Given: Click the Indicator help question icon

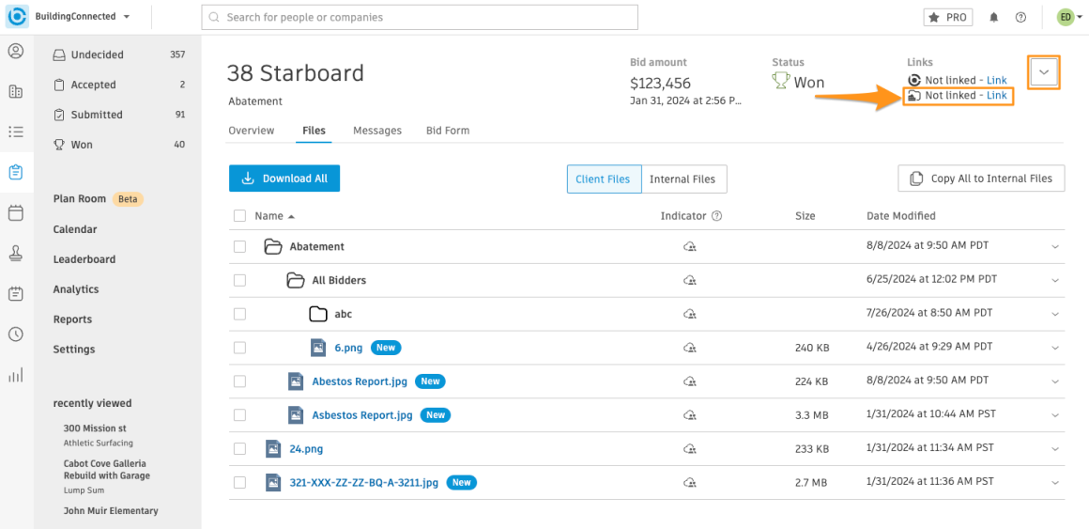Looking at the screenshot, I should click(x=717, y=216).
